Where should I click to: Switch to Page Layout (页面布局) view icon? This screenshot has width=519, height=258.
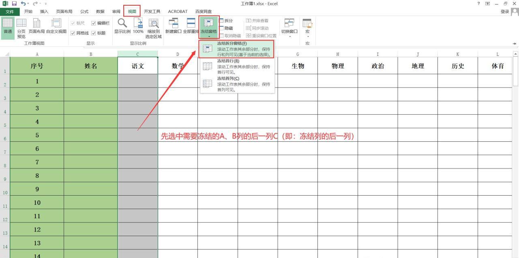[37, 26]
